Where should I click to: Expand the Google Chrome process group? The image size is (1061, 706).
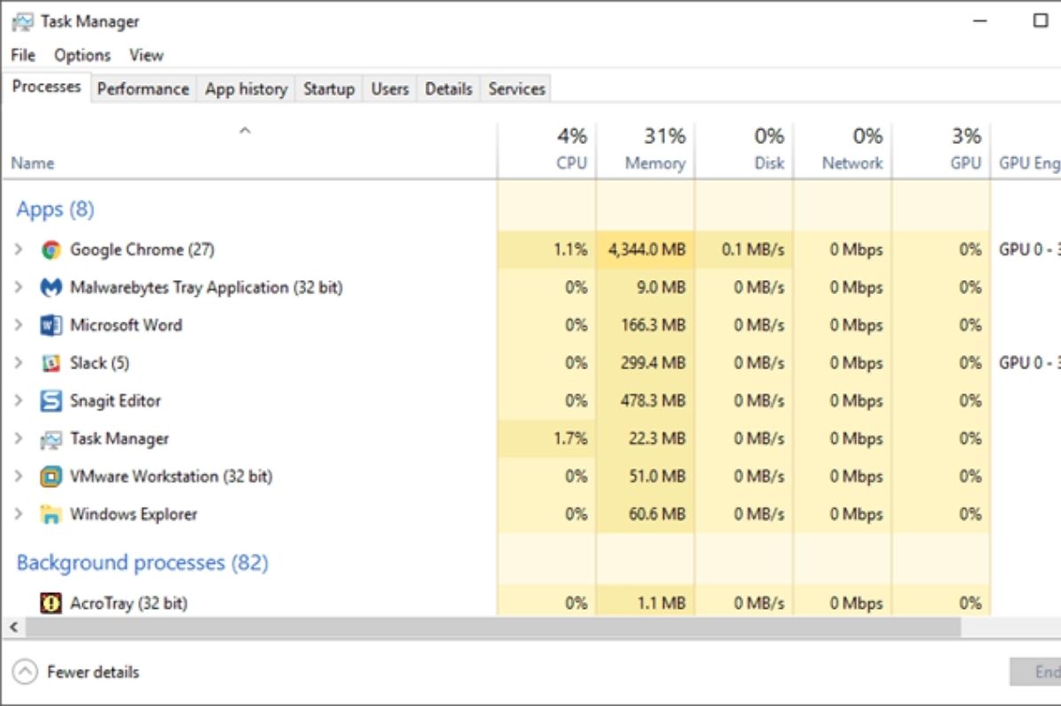[19, 249]
